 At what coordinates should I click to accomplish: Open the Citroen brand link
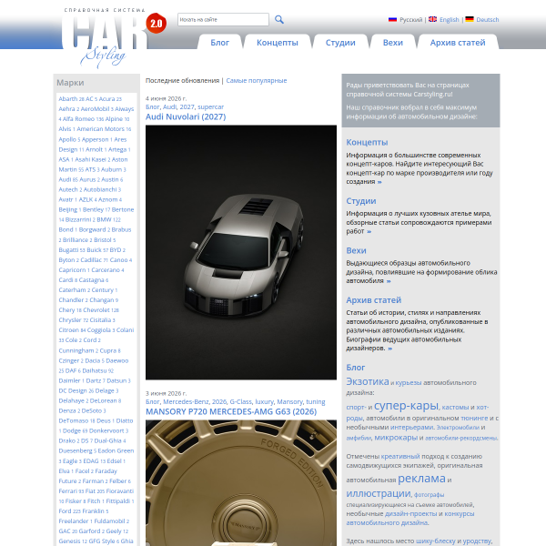pos(69,330)
